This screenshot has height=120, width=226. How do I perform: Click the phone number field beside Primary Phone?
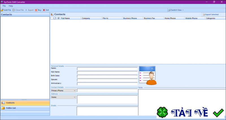click(x=107, y=90)
